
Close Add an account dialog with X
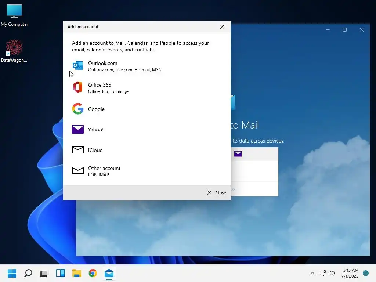(222, 26)
